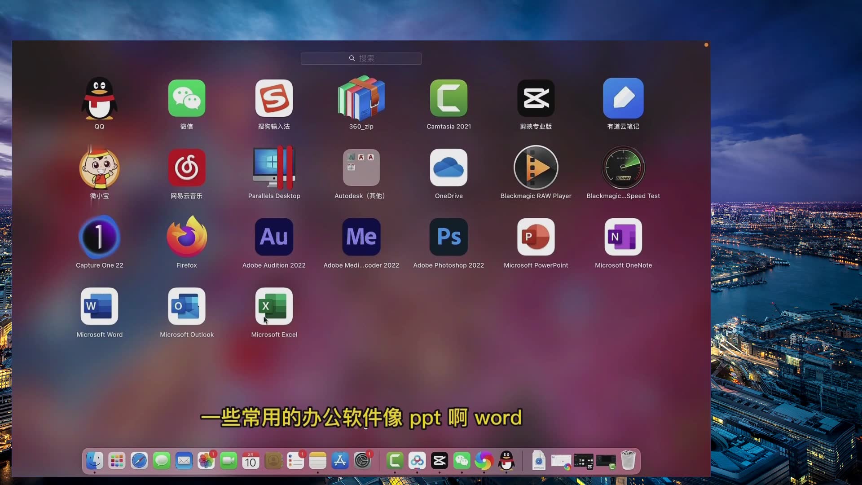
Task: Launch Microsoft Word
Action: tap(99, 306)
